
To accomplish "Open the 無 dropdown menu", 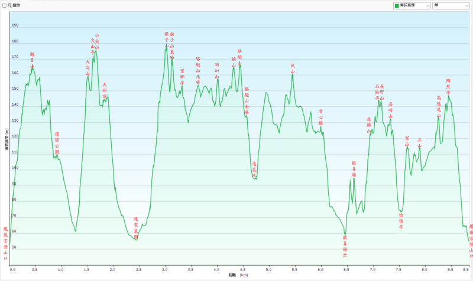I will (451, 5).
